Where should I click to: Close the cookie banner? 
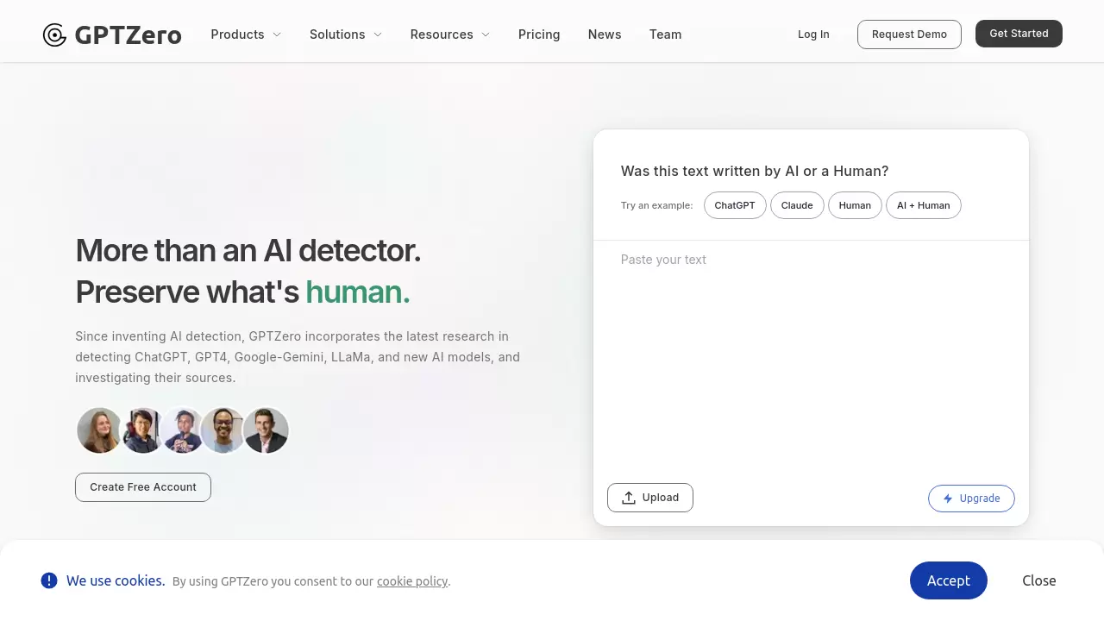(1039, 580)
